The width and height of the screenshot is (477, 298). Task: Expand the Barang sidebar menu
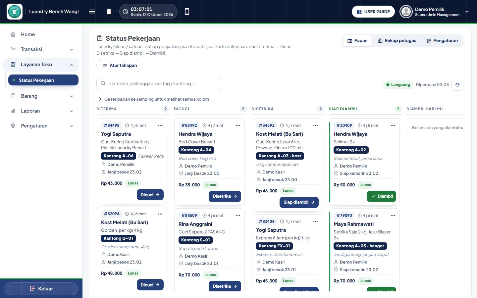[x=41, y=96]
